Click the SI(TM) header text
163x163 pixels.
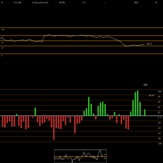click(x=62, y=3)
